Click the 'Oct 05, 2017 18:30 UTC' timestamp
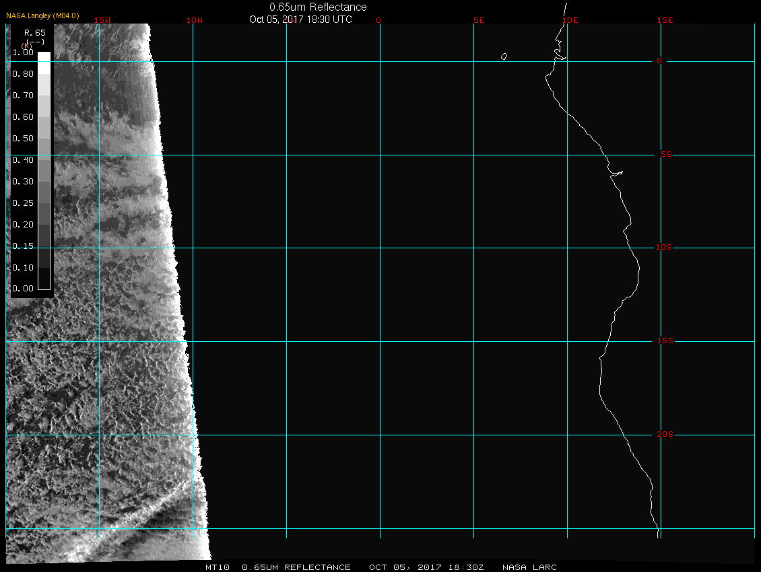 pyautogui.click(x=300, y=20)
